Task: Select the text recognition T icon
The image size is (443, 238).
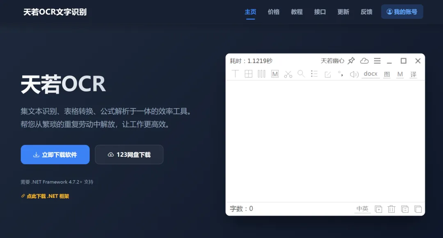Action: coord(235,74)
